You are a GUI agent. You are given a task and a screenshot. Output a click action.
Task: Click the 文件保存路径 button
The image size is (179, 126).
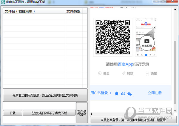pyautogui.click(x=82, y=113)
